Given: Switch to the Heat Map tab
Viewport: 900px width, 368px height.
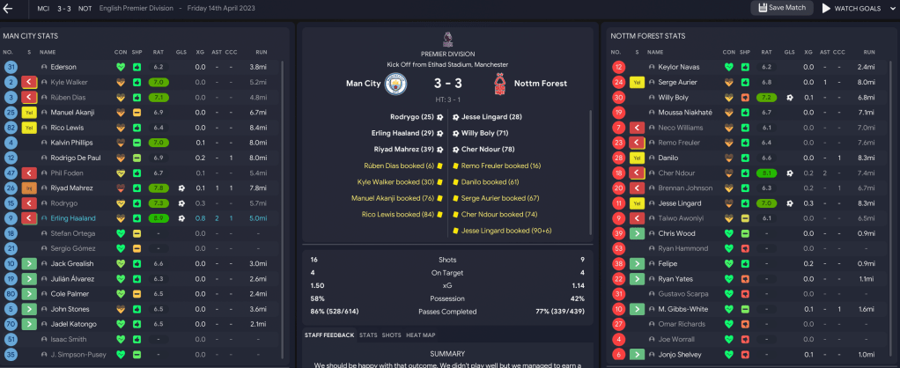Looking at the screenshot, I should tap(419, 335).
